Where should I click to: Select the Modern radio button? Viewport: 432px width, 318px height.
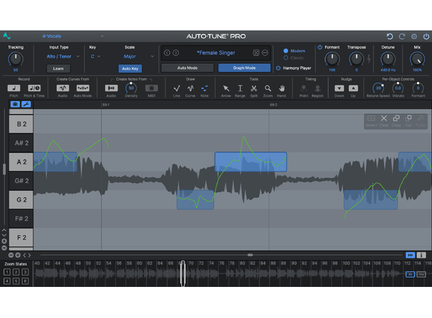[285, 51]
